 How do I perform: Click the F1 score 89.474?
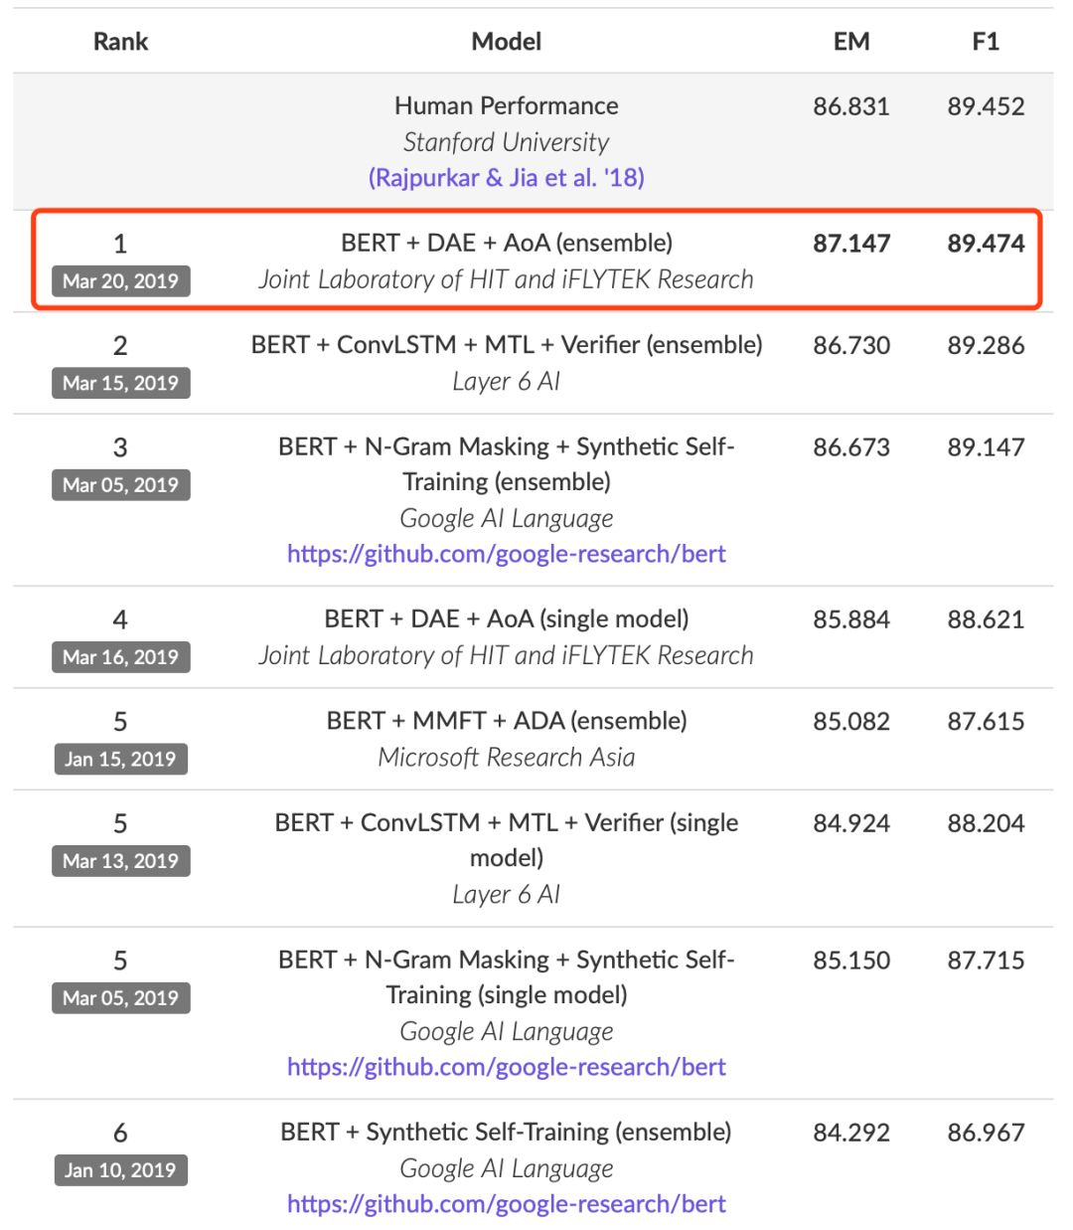985,244
